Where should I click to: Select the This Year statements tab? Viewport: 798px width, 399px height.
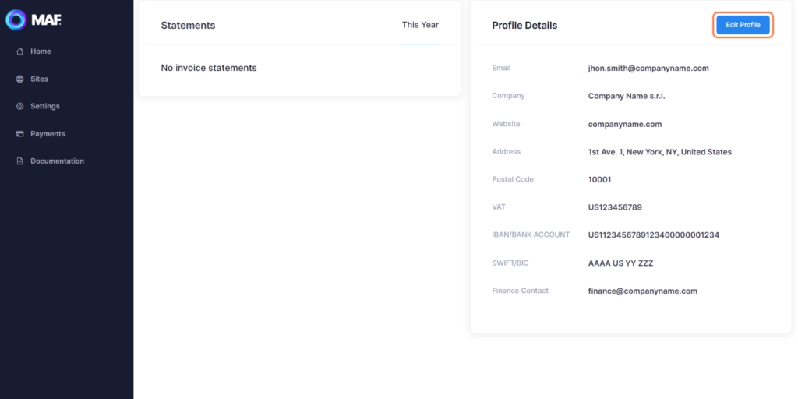click(x=420, y=25)
